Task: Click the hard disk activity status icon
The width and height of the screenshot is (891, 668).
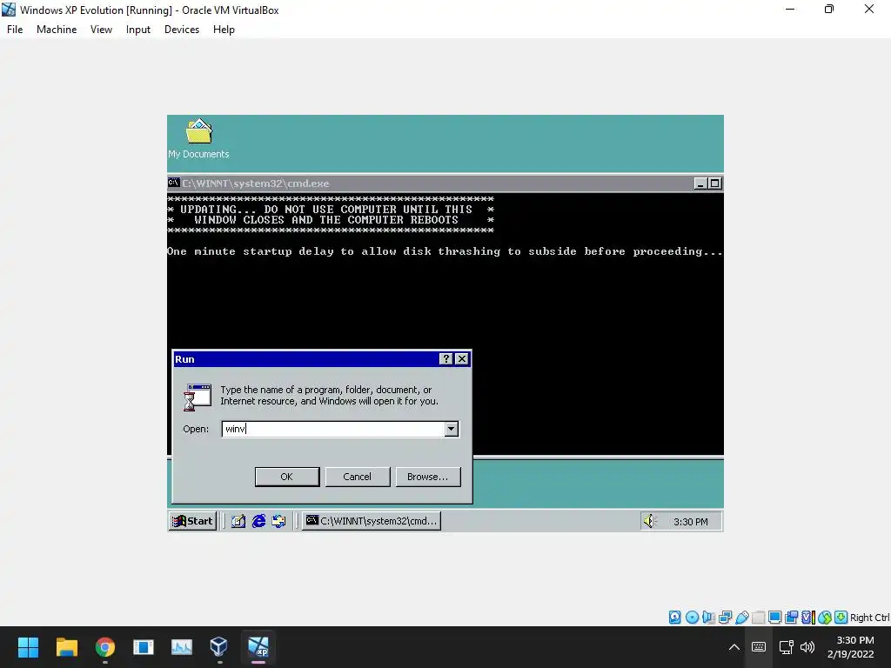Action: (675, 618)
